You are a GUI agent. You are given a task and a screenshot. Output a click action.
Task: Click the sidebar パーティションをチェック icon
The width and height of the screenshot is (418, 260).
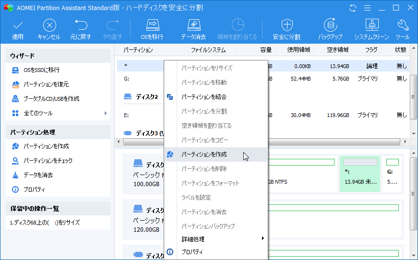coord(15,161)
